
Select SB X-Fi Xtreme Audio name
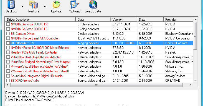[25, 81]
